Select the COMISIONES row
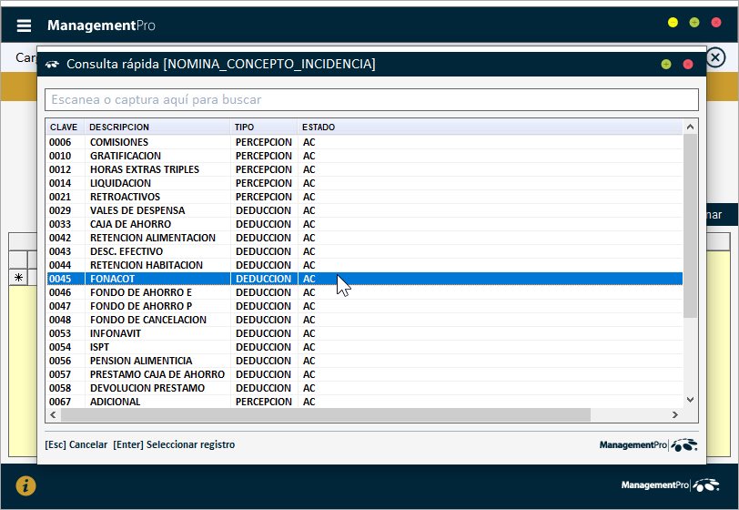739x510 pixels. pos(364,142)
